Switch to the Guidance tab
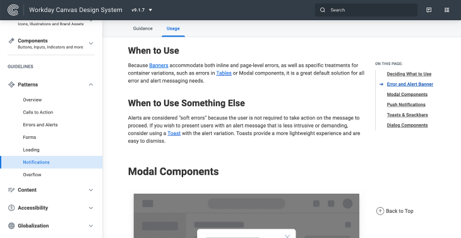The height and width of the screenshot is (238, 461). click(x=143, y=28)
